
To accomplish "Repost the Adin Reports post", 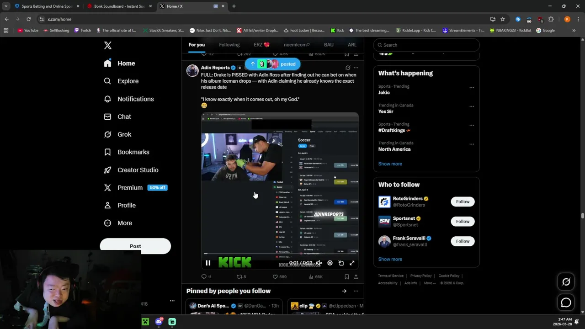I will pyautogui.click(x=241, y=276).
